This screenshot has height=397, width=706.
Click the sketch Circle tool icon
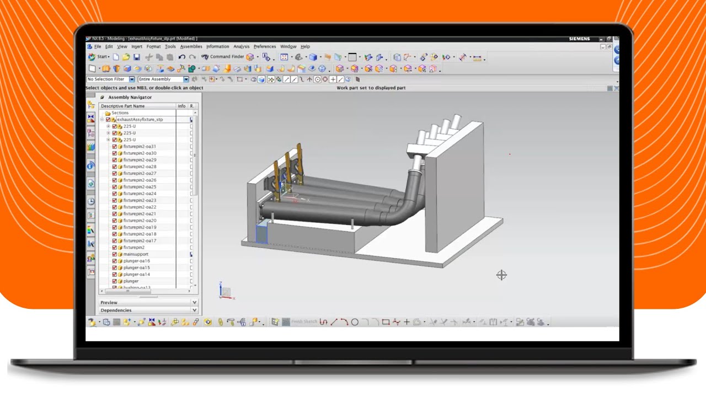(x=355, y=322)
